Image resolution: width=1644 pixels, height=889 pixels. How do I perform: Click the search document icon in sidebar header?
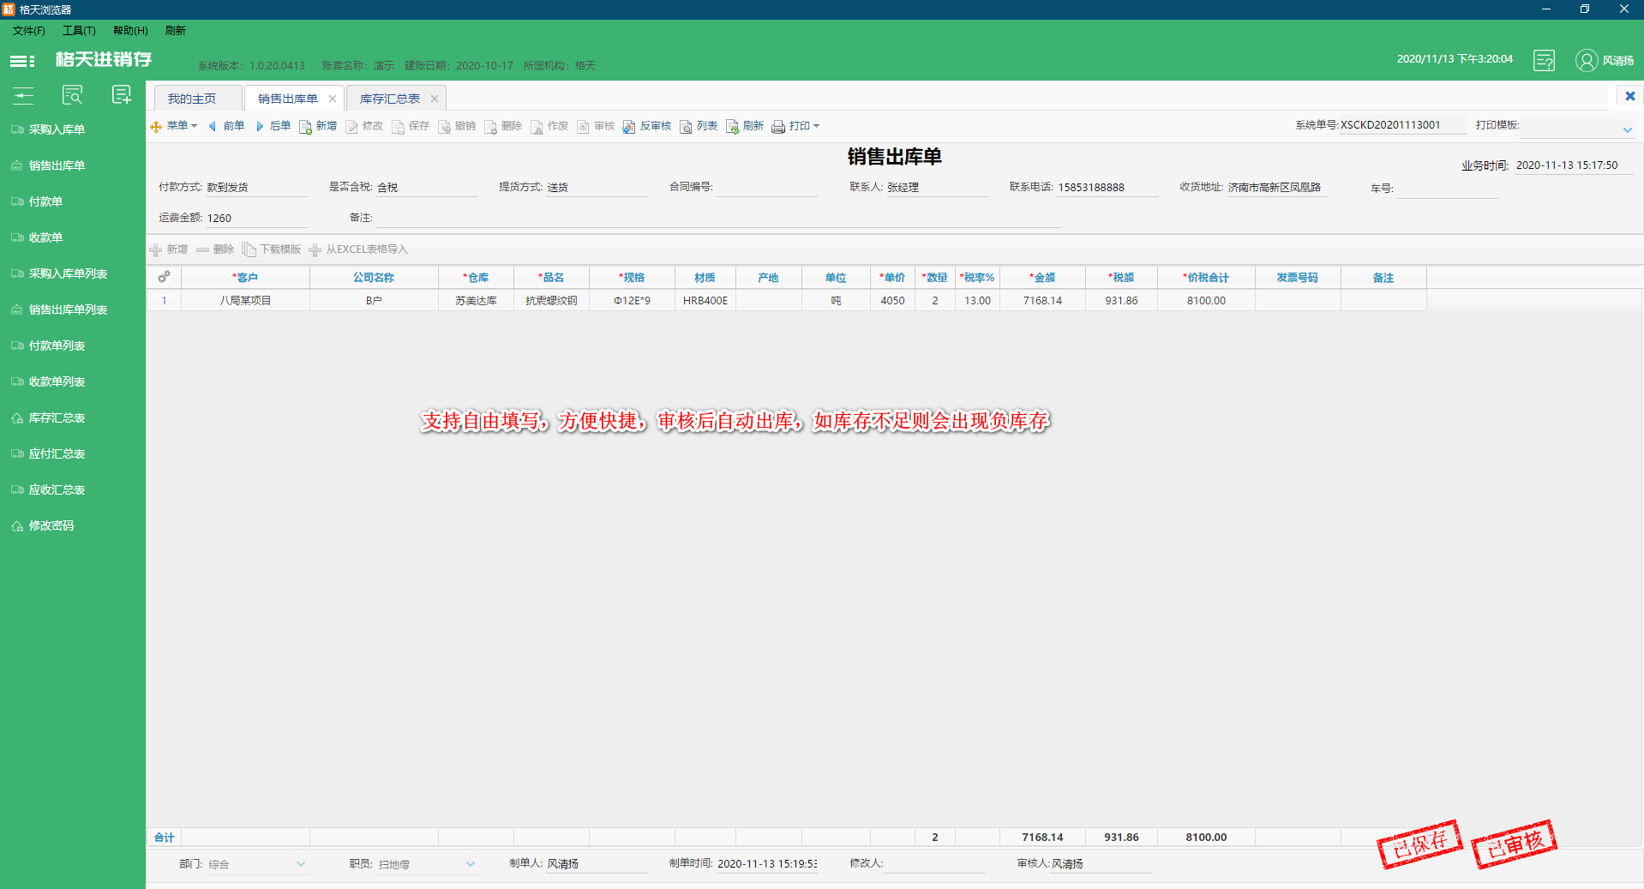(x=73, y=95)
